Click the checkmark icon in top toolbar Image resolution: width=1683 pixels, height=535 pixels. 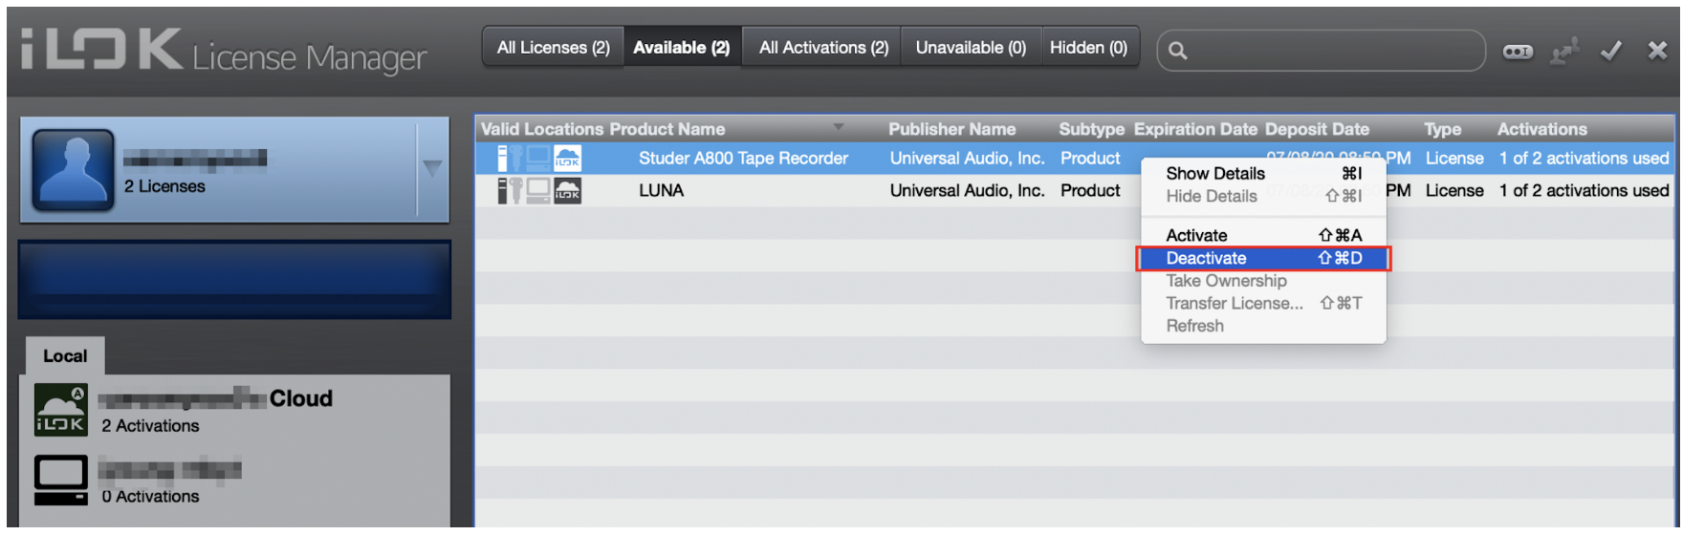1611,51
